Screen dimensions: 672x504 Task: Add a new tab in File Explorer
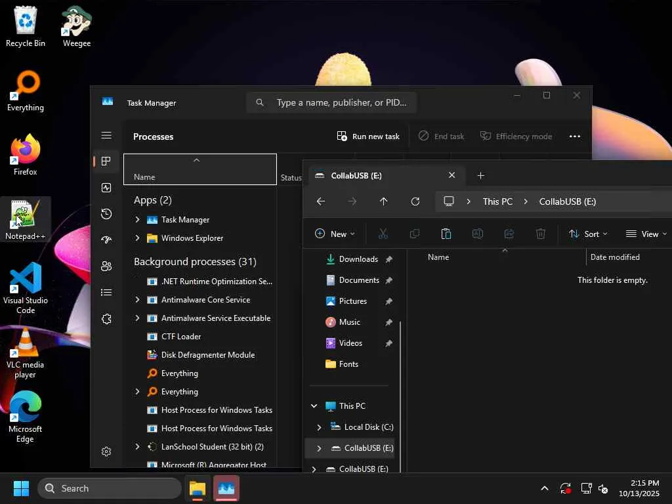(x=481, y=176)
